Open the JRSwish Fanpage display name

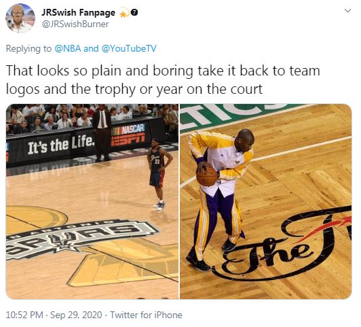[78, 13]
